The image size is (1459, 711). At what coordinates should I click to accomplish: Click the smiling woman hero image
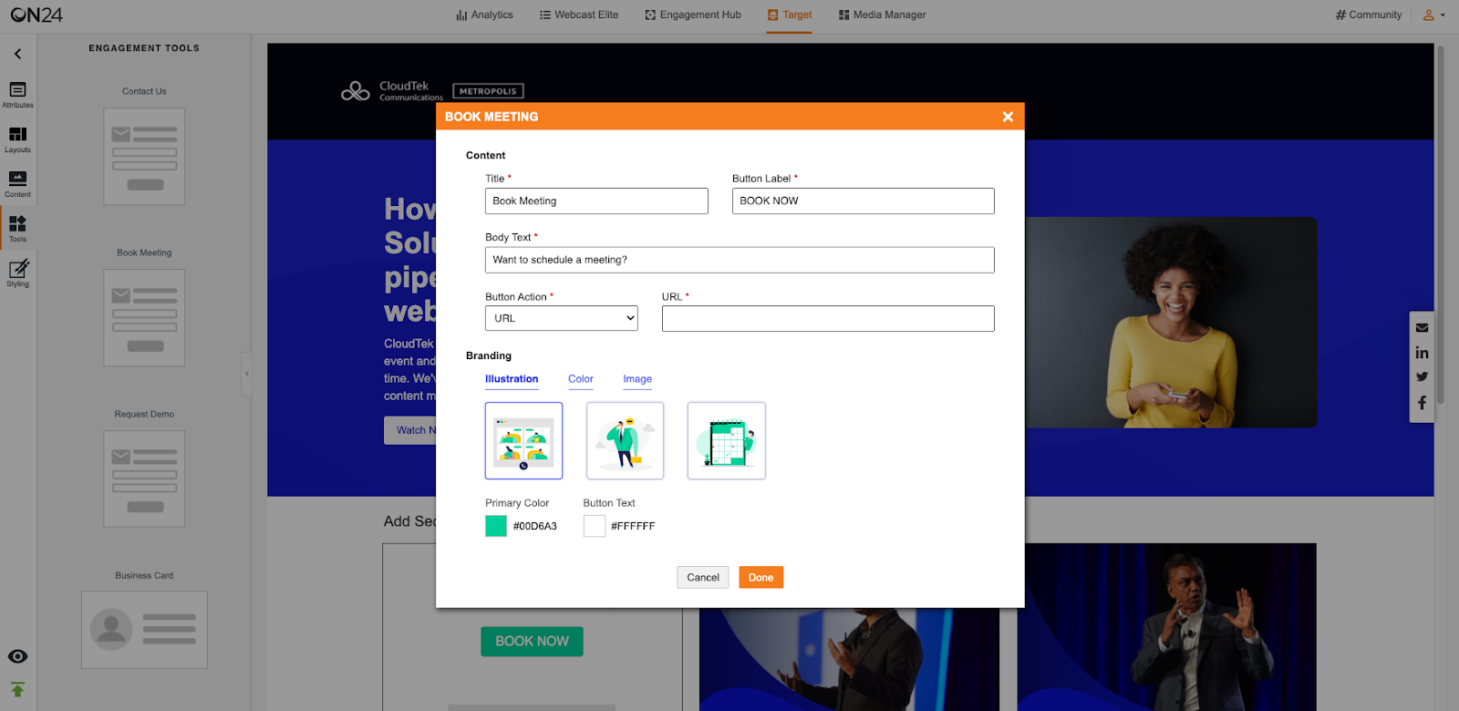1171,323
